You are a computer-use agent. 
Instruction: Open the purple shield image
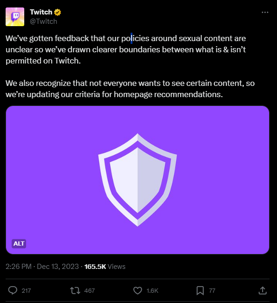click(138, 180)
